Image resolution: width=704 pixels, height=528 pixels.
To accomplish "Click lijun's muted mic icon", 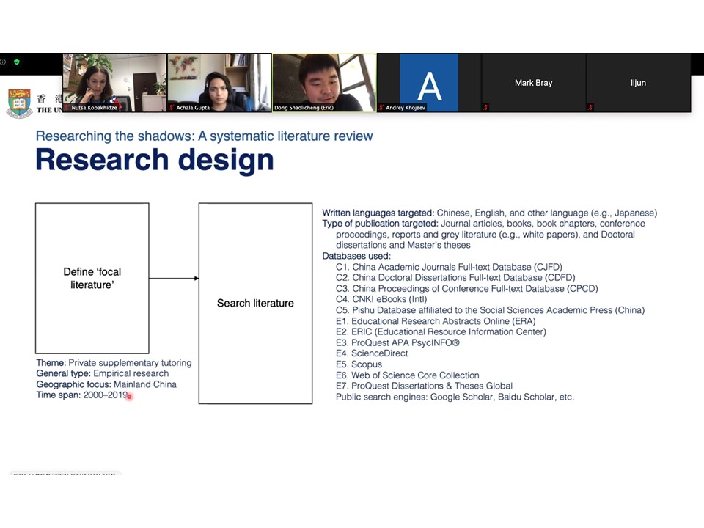I will tap(590, 107).
